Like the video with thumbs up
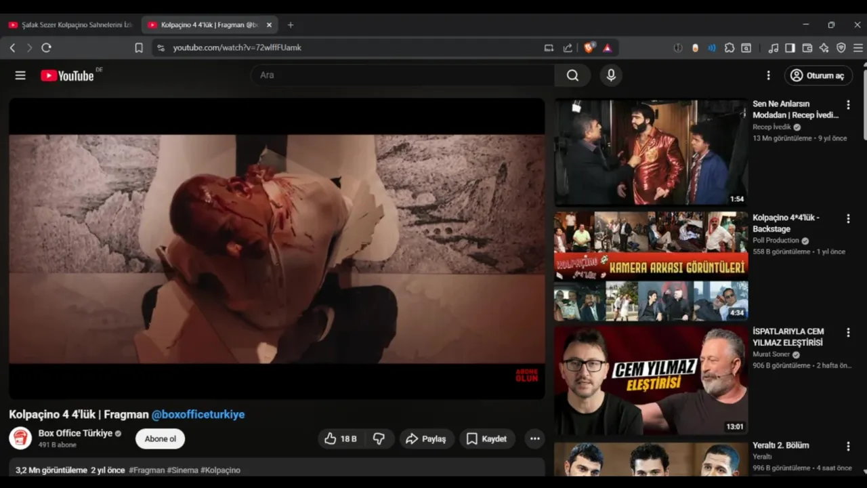 [341, 439]
